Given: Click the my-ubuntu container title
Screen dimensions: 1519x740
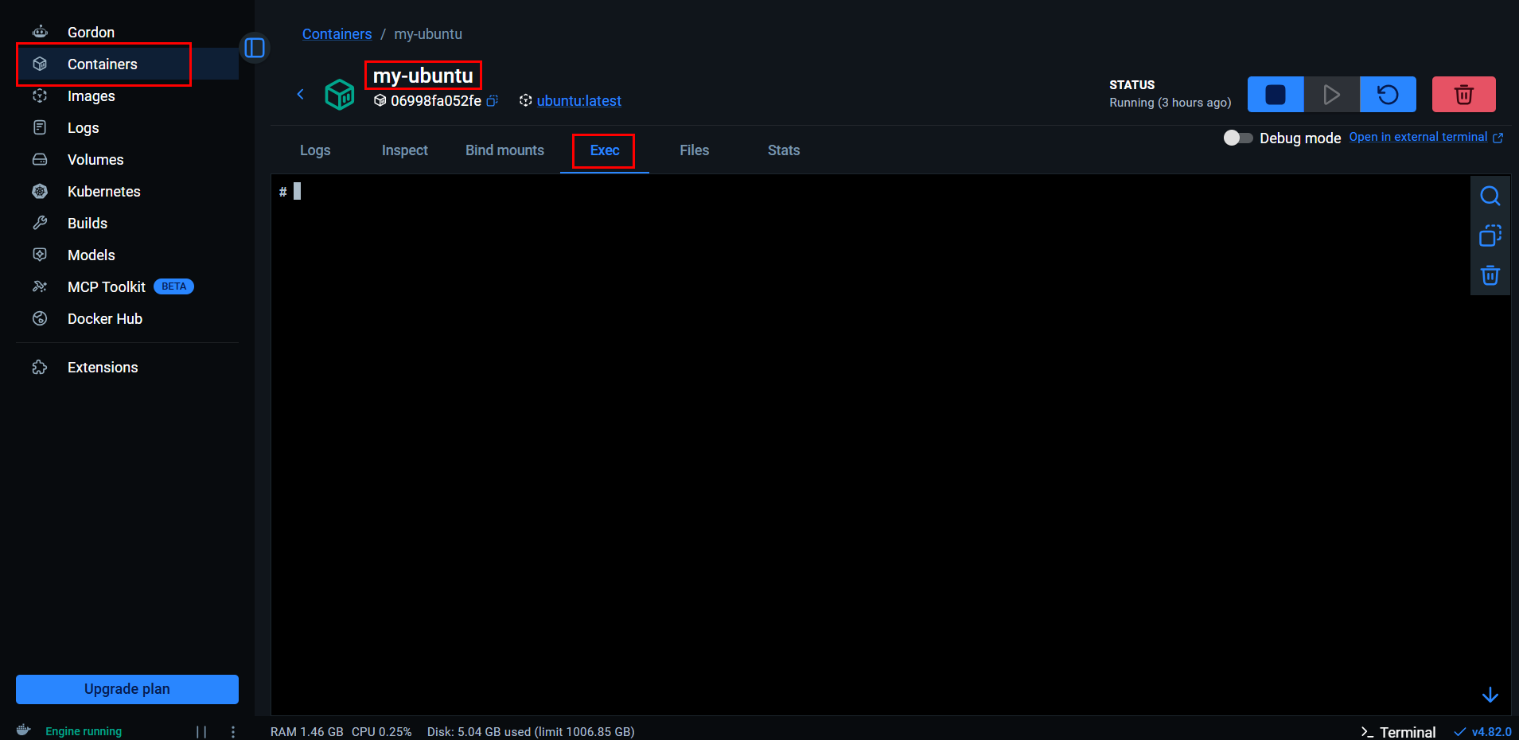Looking at the screenshot, I should [423, 76].
